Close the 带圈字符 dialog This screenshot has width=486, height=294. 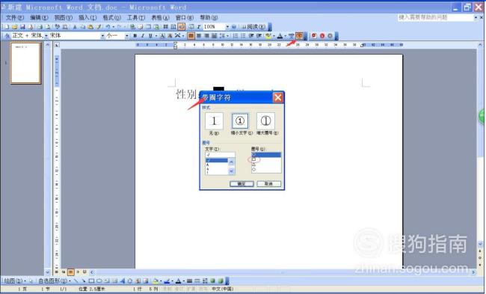click(278, 97)
